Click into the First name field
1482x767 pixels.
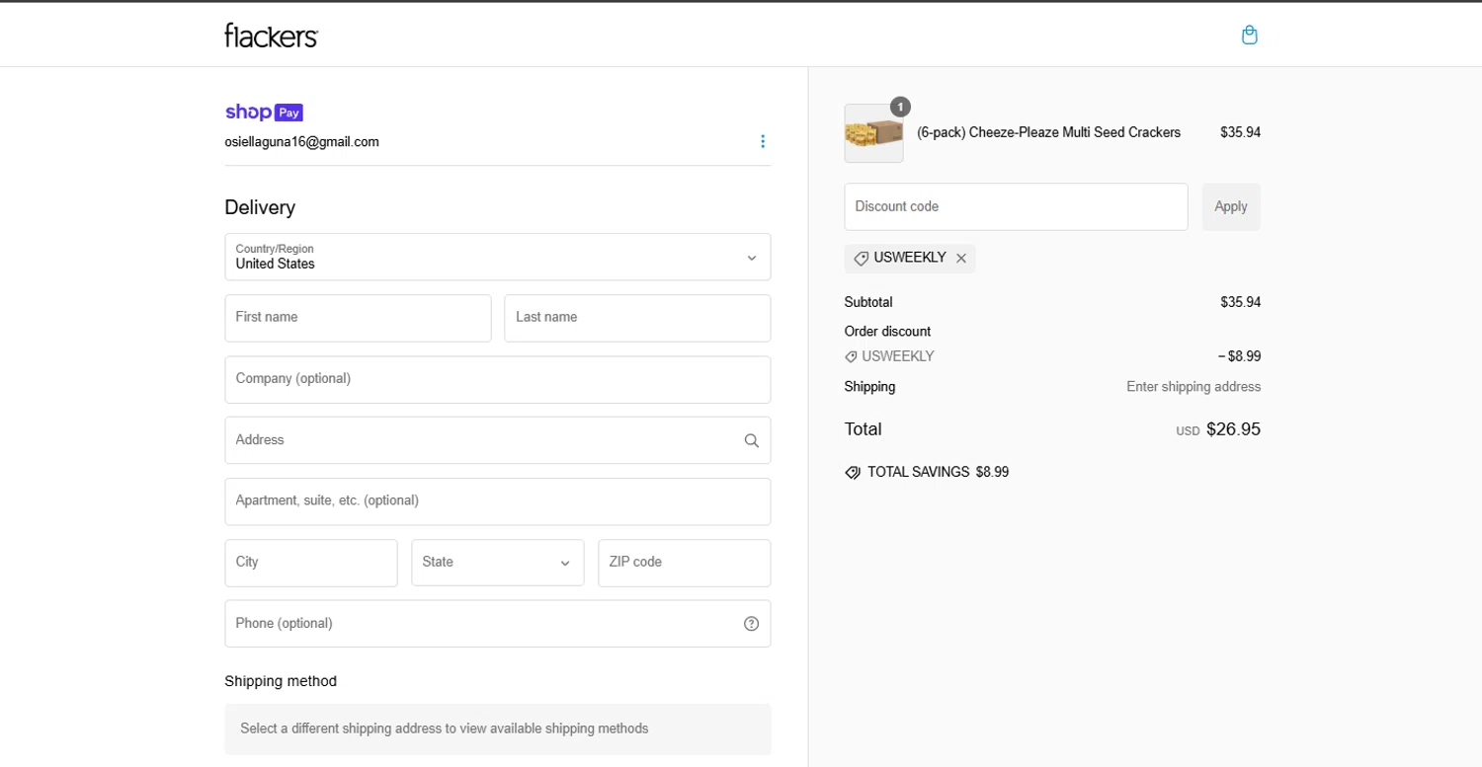click(x=358, y=318)
